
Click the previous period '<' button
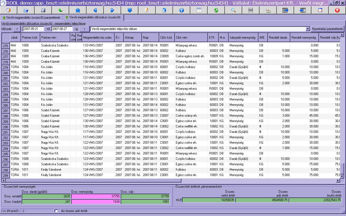pyautogui.click(x=17, y=29)
